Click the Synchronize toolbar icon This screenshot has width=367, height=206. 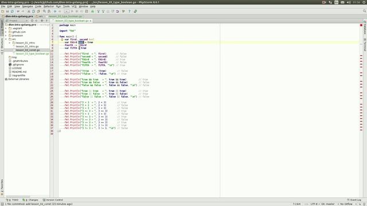12,11
